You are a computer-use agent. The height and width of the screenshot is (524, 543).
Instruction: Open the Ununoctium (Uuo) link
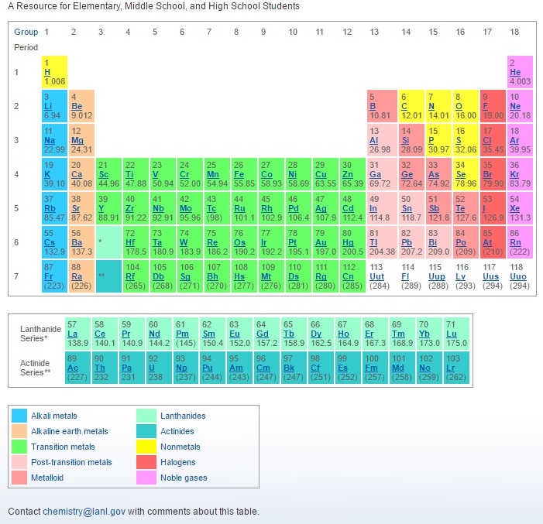[517, 276]
